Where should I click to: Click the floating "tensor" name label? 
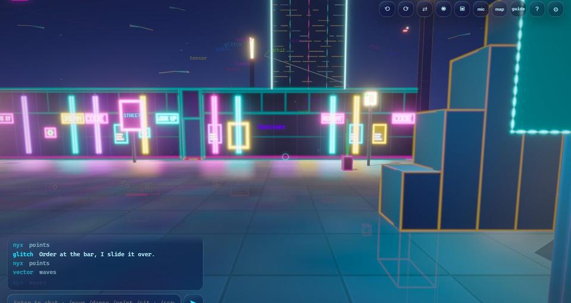198,58
